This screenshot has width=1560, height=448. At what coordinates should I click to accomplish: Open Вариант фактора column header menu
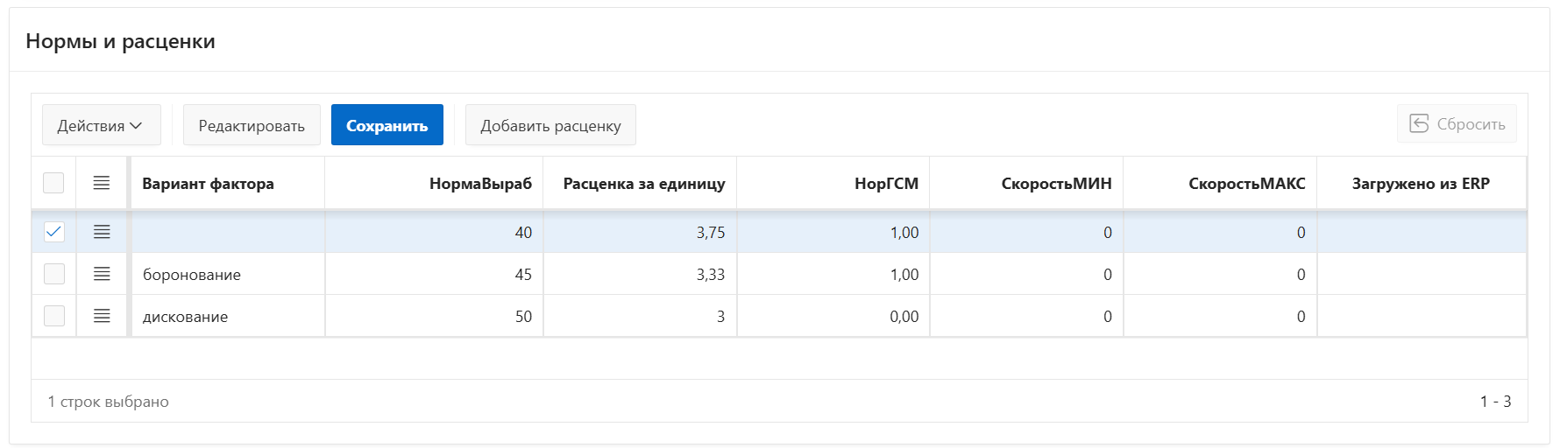(208, 184)
